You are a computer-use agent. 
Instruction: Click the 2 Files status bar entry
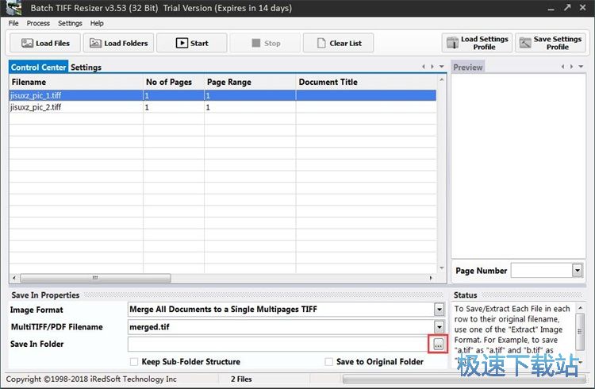[x=241, y=379]
